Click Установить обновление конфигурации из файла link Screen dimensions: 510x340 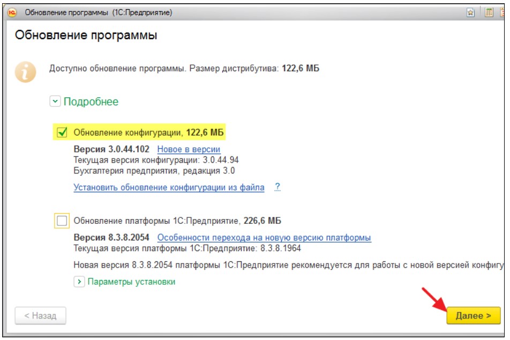click(169, 187)
